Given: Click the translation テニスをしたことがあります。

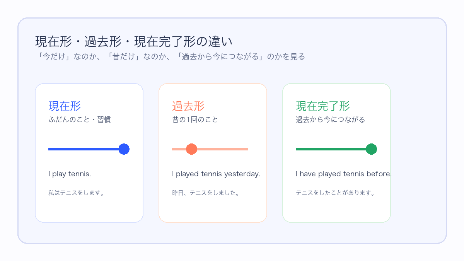Looking at the screenshot, I should coord(335,193).
